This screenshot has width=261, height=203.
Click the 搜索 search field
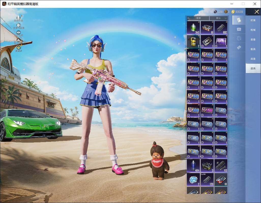(x=198, y=18)
